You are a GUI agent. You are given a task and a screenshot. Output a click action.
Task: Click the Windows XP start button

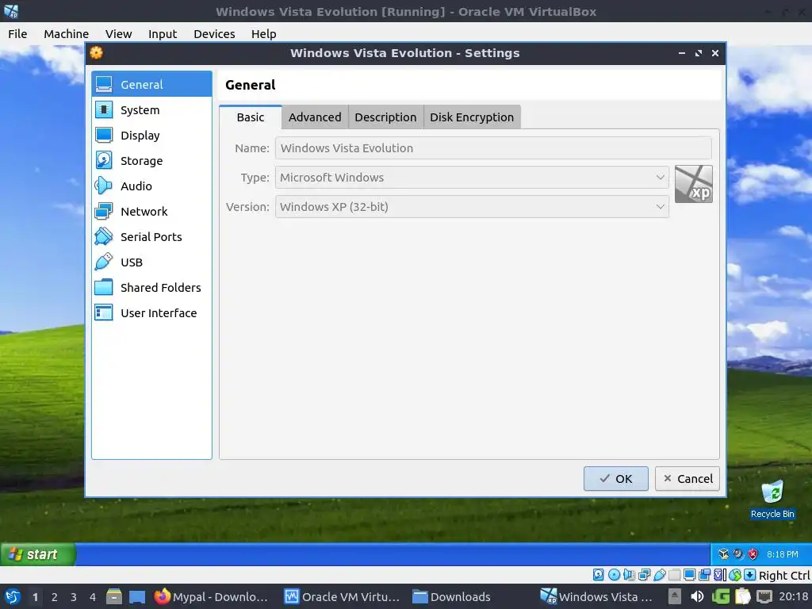(x=38, y=554)
